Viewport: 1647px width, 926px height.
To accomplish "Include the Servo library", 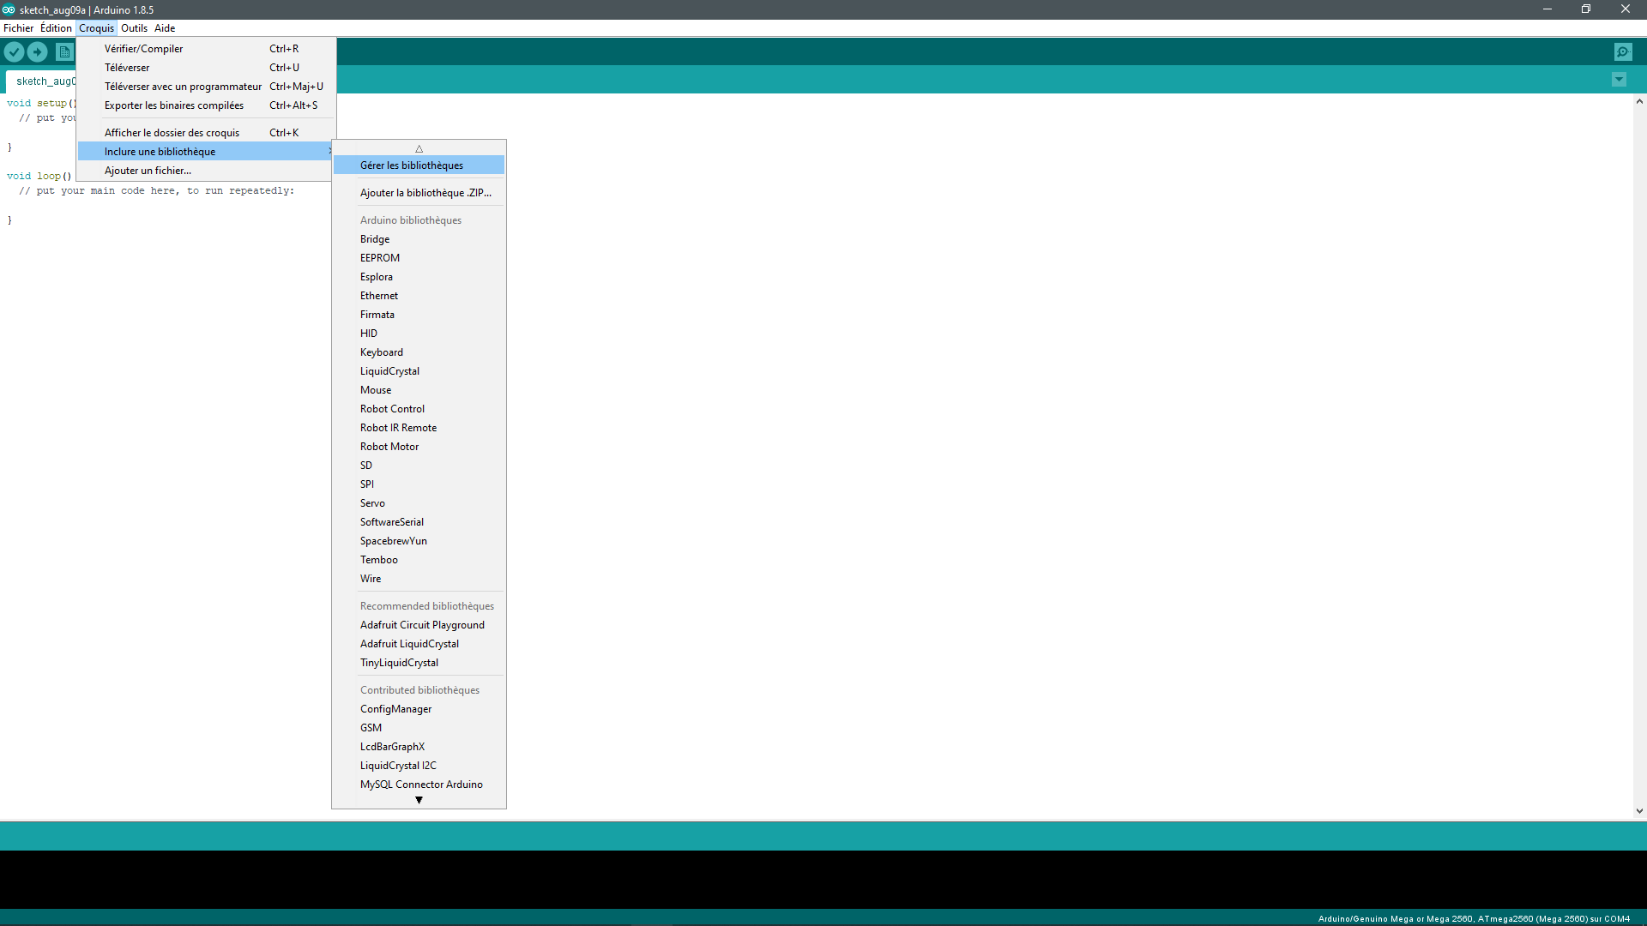I will coord(419,503).
